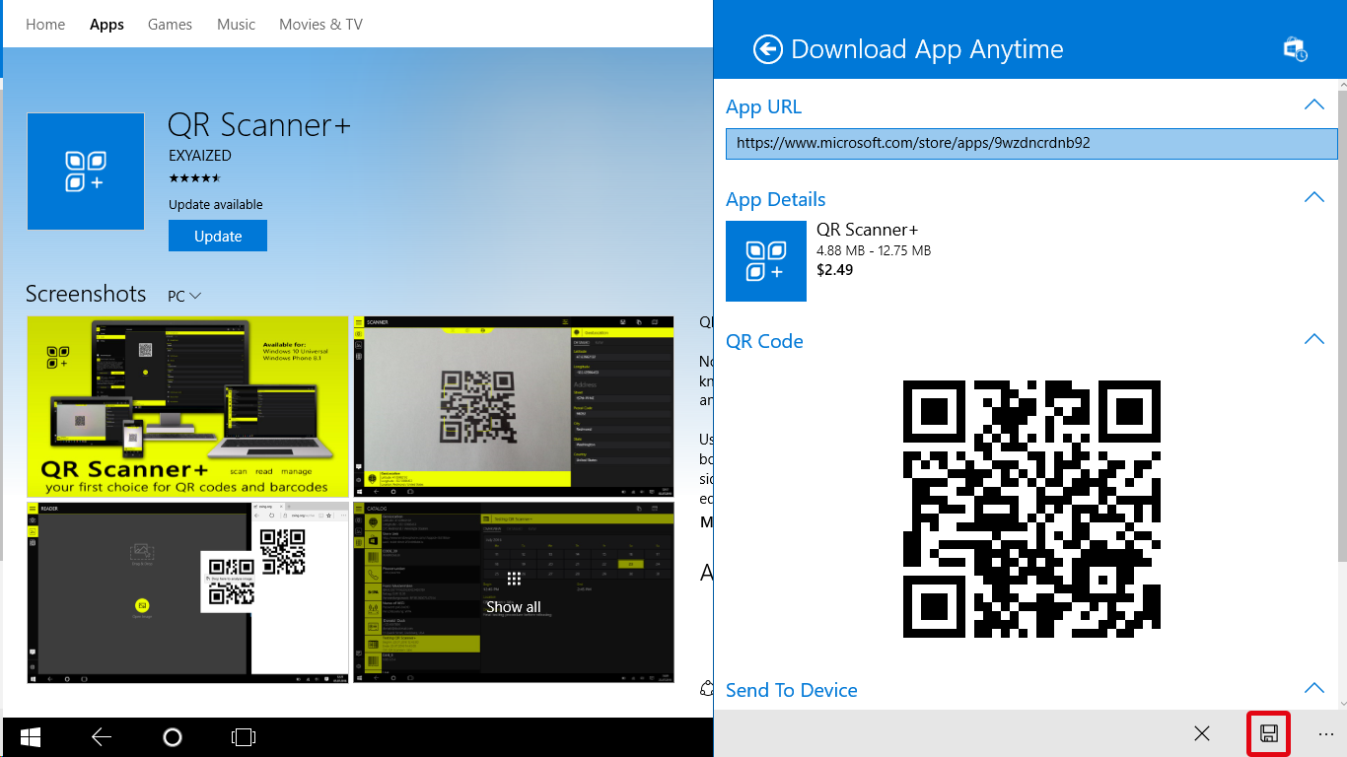Collapse the QR Code section

tap(1313, 339)
